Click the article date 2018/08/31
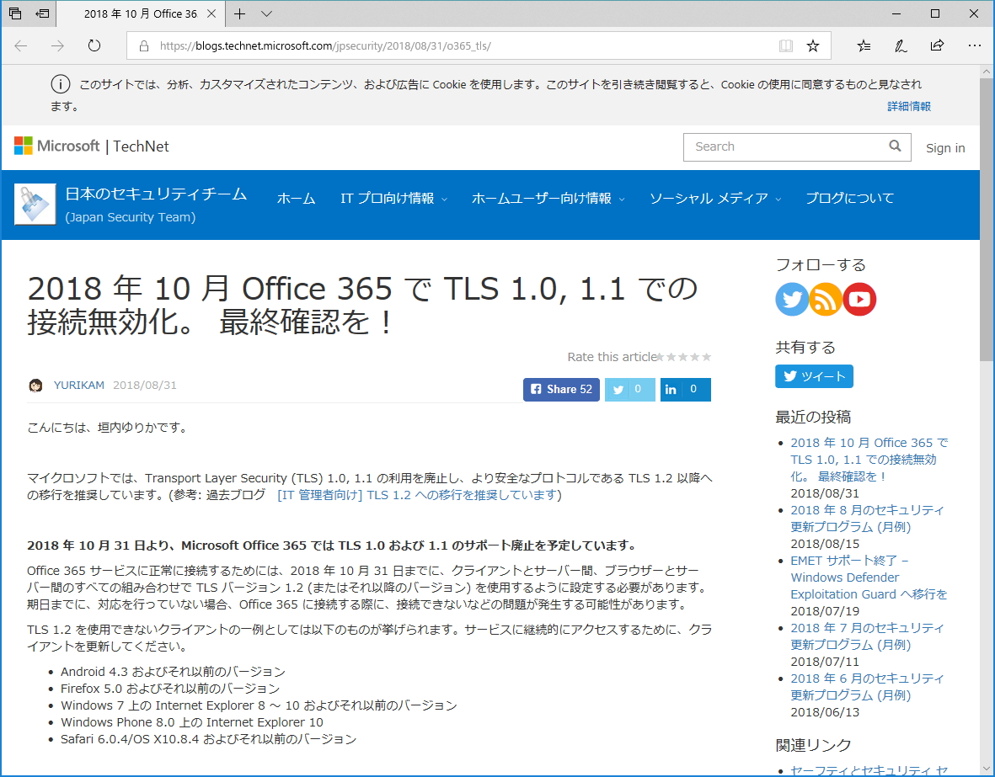 pyautogui.click(x=145, y=385)
